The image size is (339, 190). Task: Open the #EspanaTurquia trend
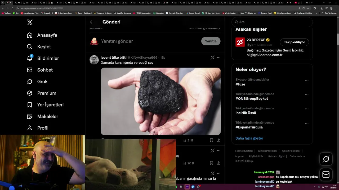[x=249, y=127]
